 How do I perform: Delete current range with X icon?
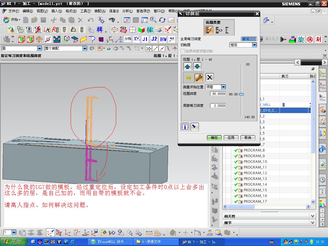[210, 77]
